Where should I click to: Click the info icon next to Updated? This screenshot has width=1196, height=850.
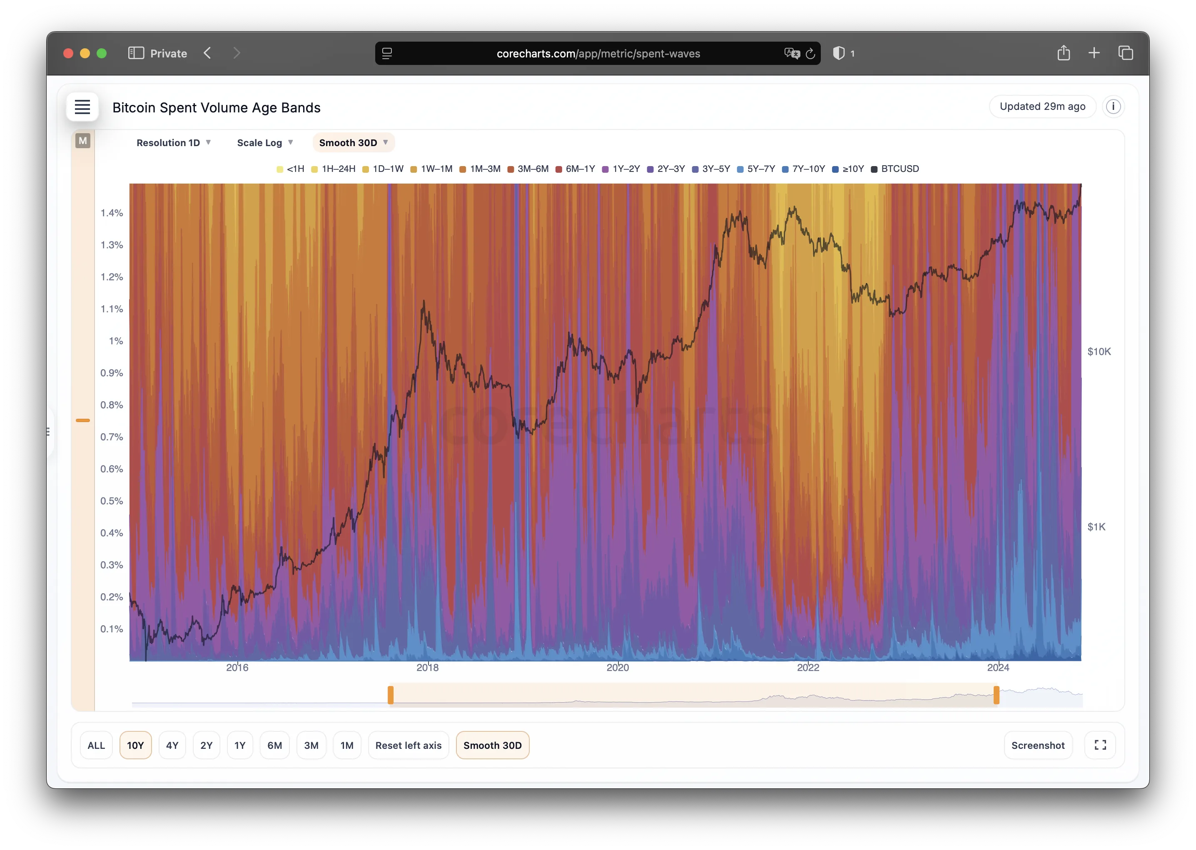(1113, 107)
